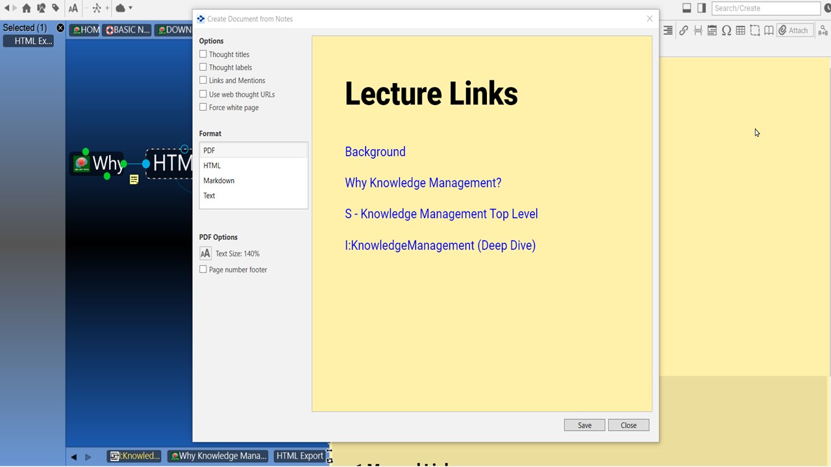This screenshot has height=467, width=831.
Task: Choose Text format
Action: click(253, 195)
